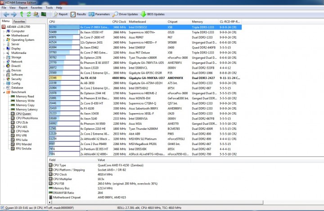Switch to the Menu tab
The height and width of the screenshot is (211, 324).
(x=6, y=21)
